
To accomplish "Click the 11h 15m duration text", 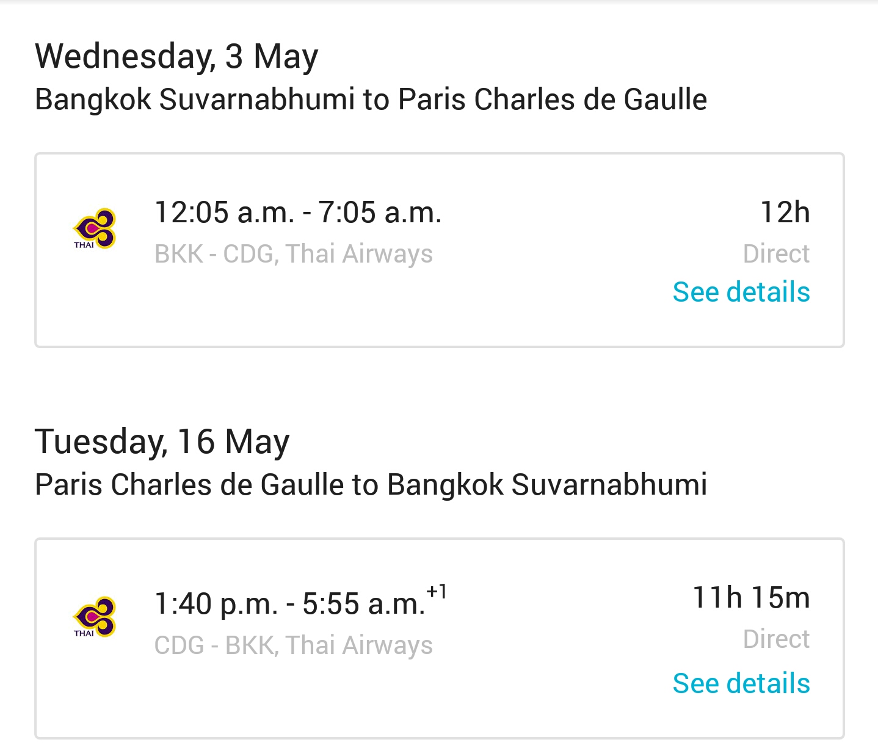I will (752, 597).
